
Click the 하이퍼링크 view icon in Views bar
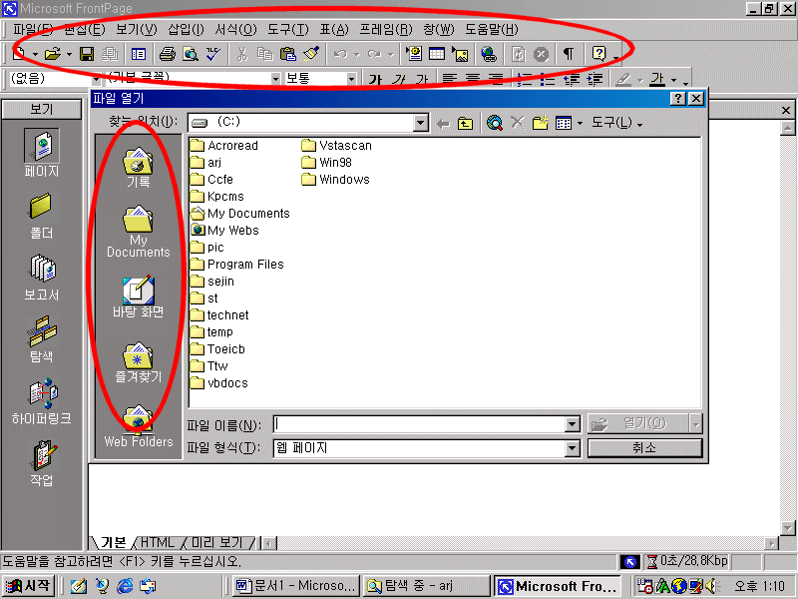click(42, 401)
